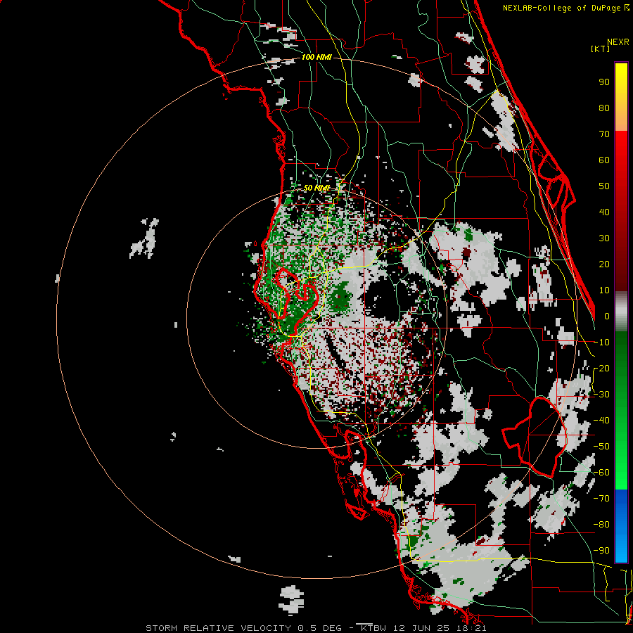
Task: Click the 18:21 time stamp
Action: tap(470, 628)
